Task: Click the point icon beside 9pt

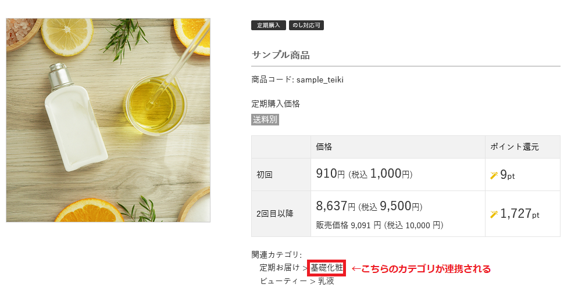Action: click(494, 175)
